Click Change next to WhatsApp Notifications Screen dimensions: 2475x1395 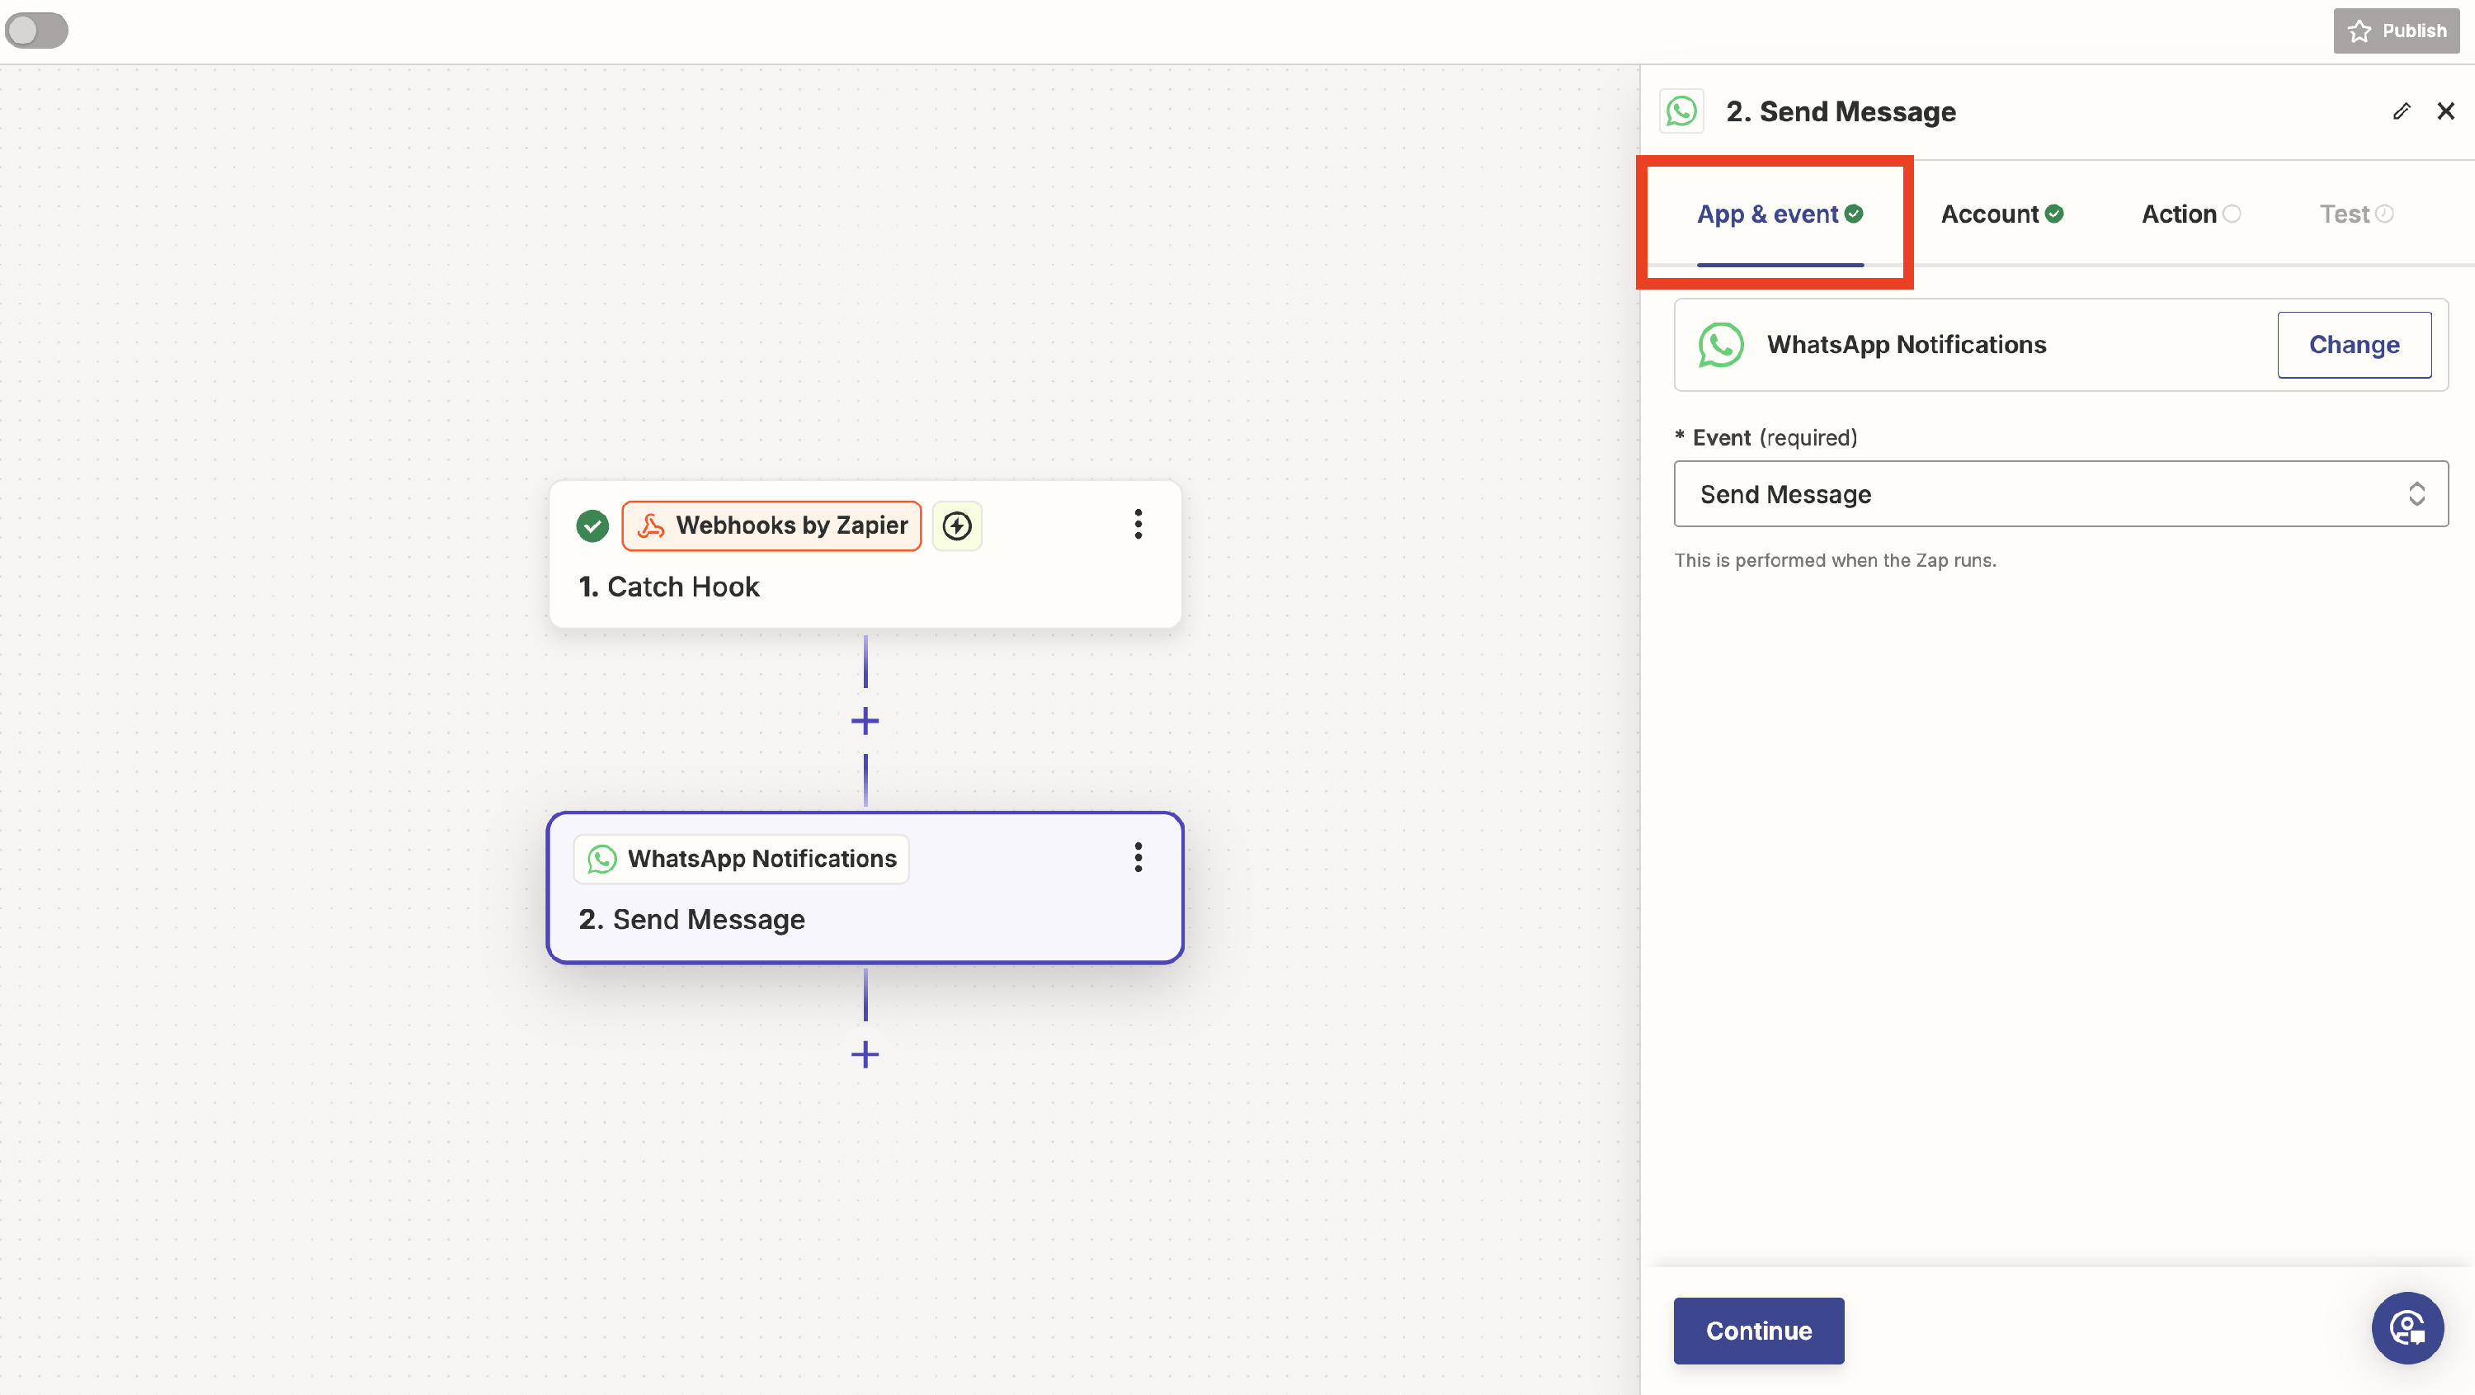pyautogui.click(x=2353, y=345)
